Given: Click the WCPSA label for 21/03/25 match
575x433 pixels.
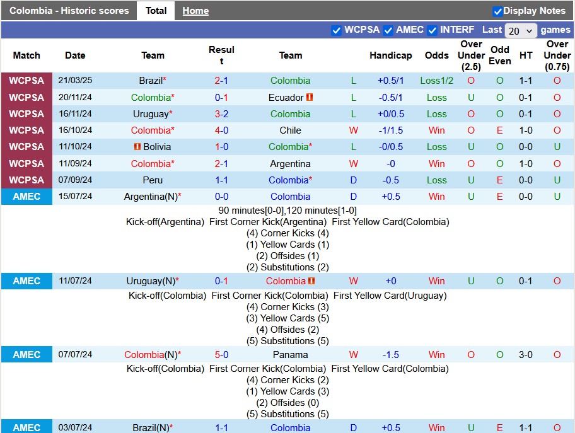Looking at the screenshot, I should click(26, 81).
